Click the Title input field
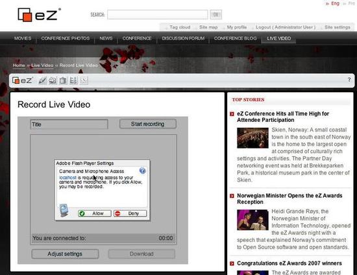 pos(69,125)
